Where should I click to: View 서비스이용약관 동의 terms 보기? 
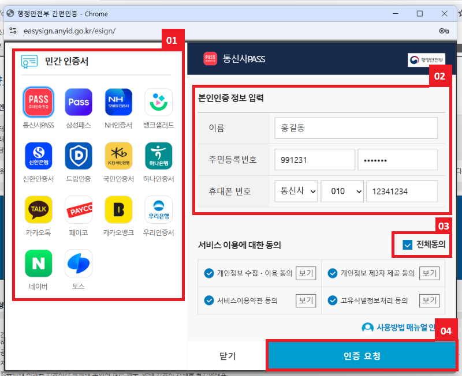(x=306, y=300)
